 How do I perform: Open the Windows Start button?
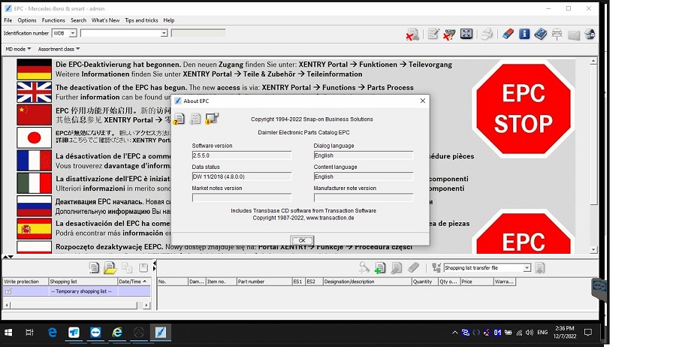8,332
